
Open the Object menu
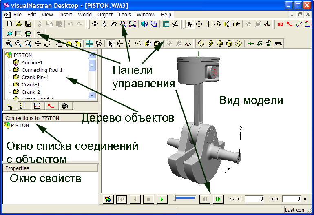[x=105, y=15]
